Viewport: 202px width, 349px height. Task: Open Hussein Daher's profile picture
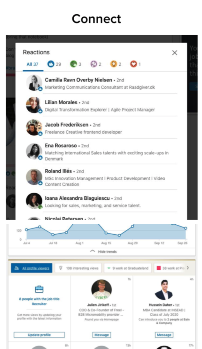pos(164,290)
